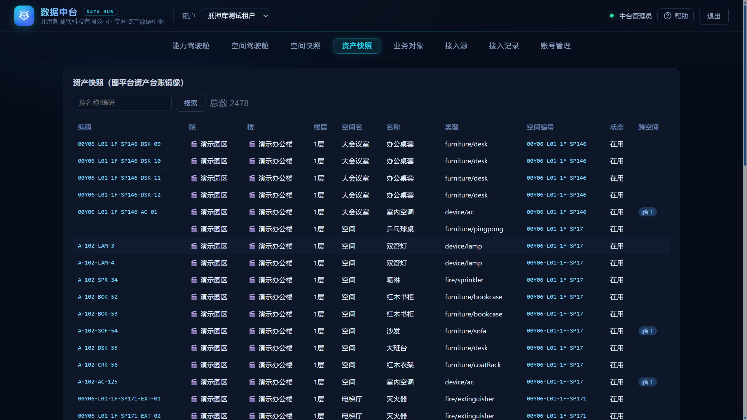
Task: Click the 大班台 name cell
Action: (x=396, y=348)
